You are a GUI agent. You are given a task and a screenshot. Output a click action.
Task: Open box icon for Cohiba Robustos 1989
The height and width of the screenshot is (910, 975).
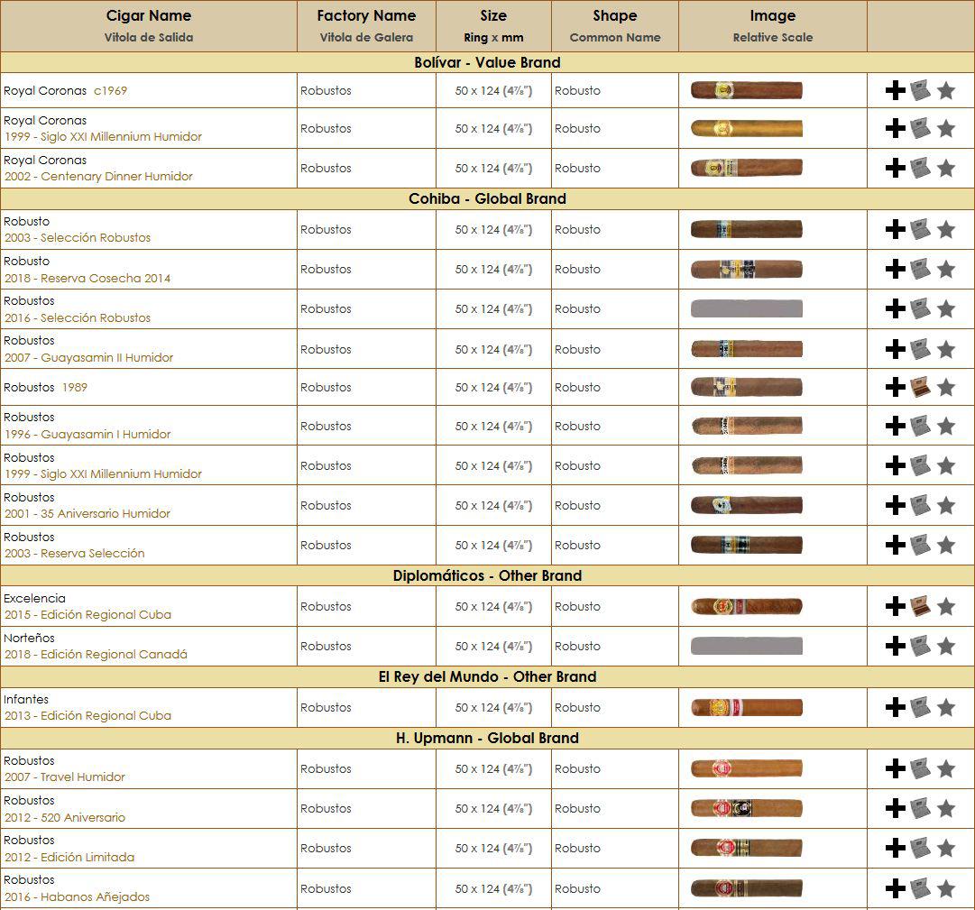click(x=920, y=387)
